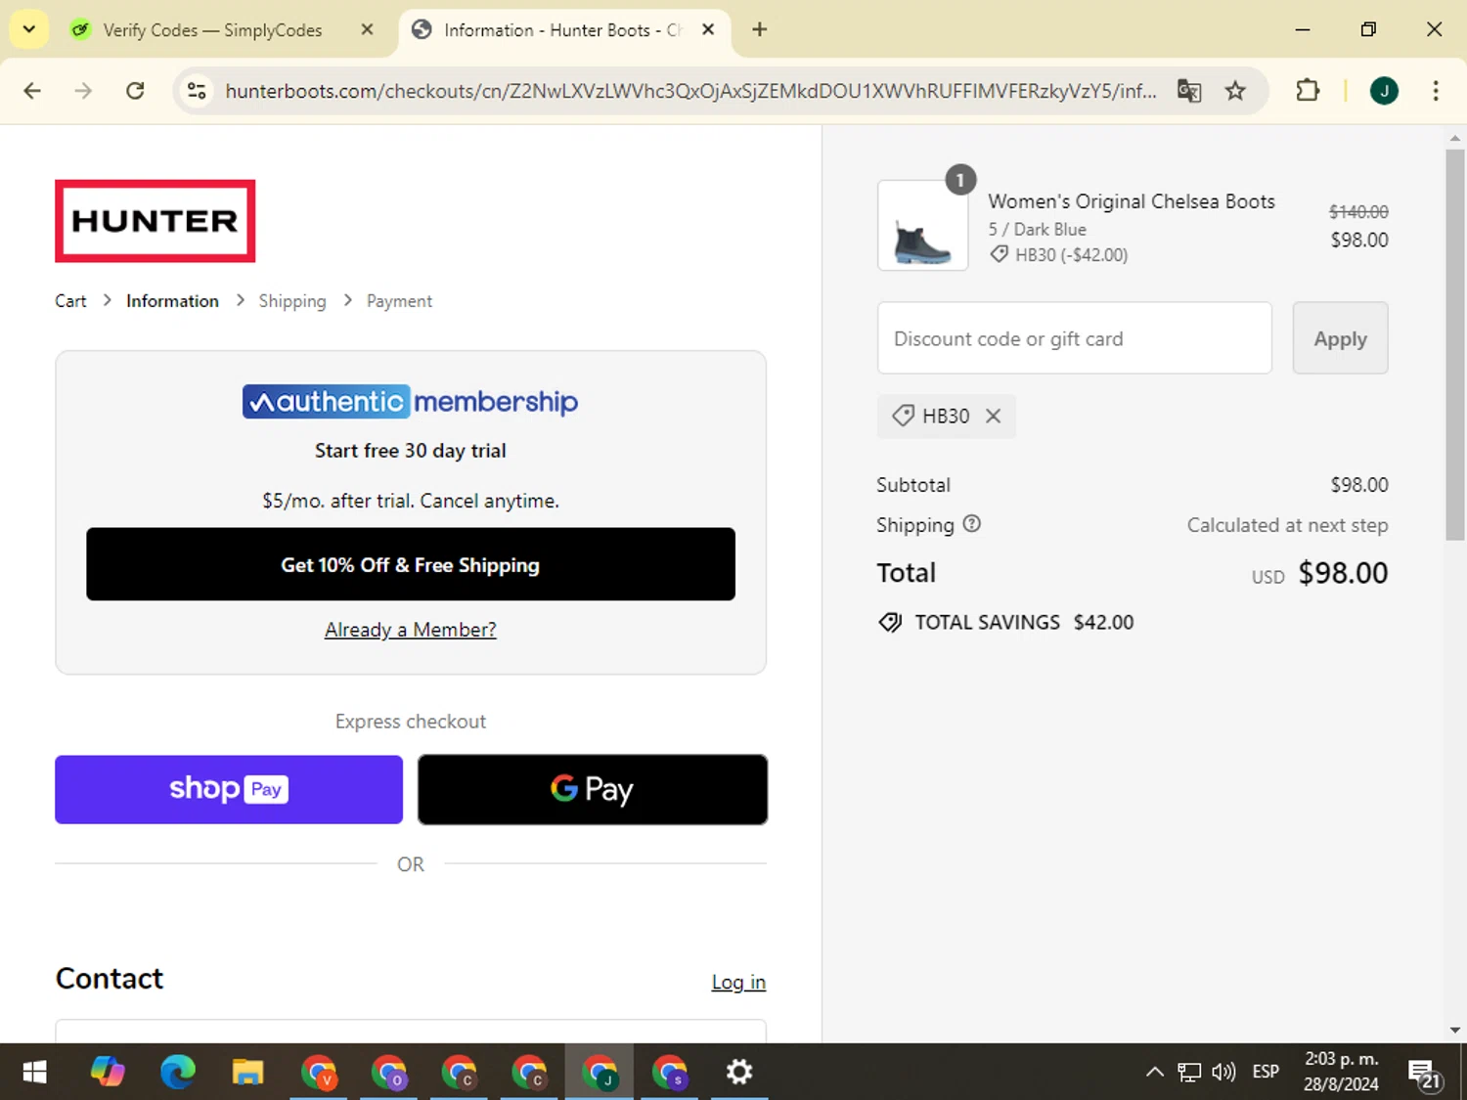Screen dimensions: 1467x1100
Task: Click the Shipping breadcrumb step
Action: tap(292, 301)
